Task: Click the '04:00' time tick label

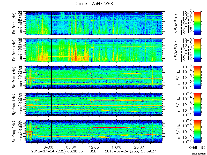Action: tap(49, 147)
